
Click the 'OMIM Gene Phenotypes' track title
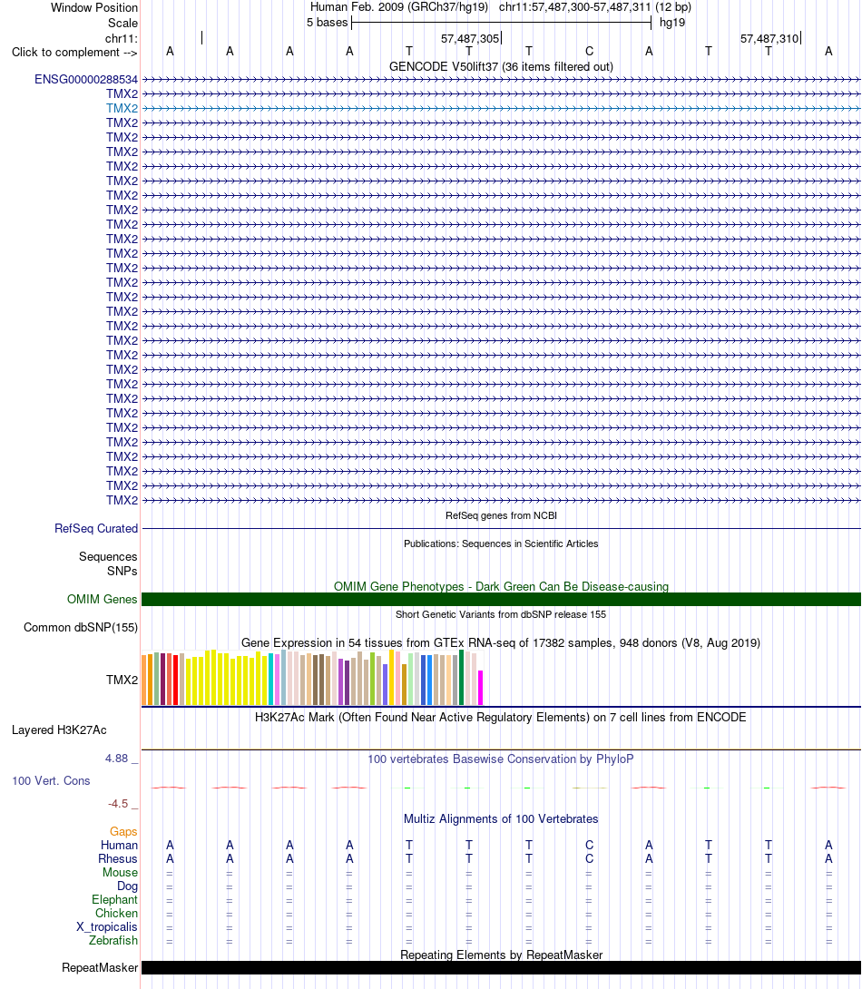pyautogui.click(x=501, y=586)
